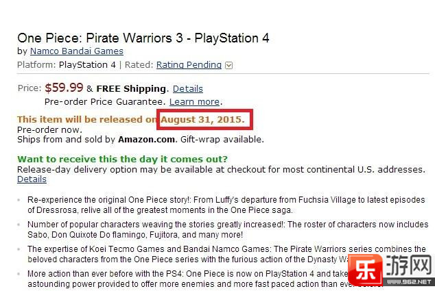Click the $59.99 price text
Screen dimensions: 435x291
tap(64, 88)
